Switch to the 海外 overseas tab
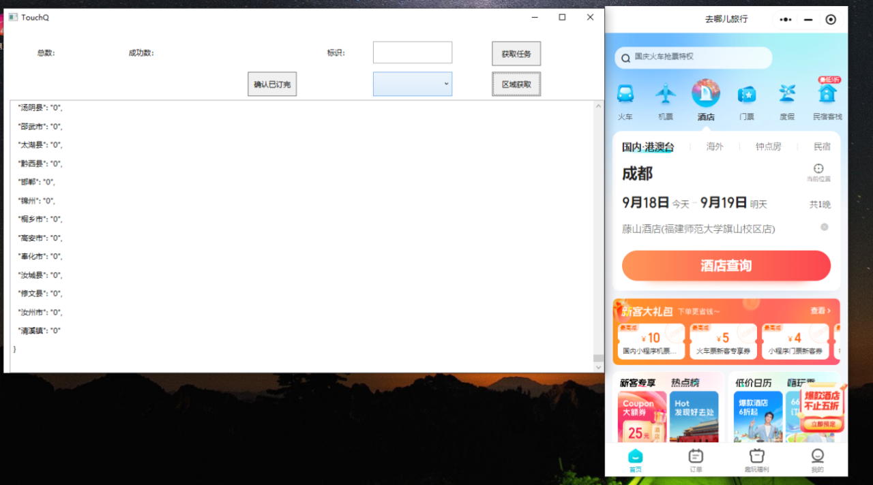Screen dimensions: 873x485 [715, 146]
